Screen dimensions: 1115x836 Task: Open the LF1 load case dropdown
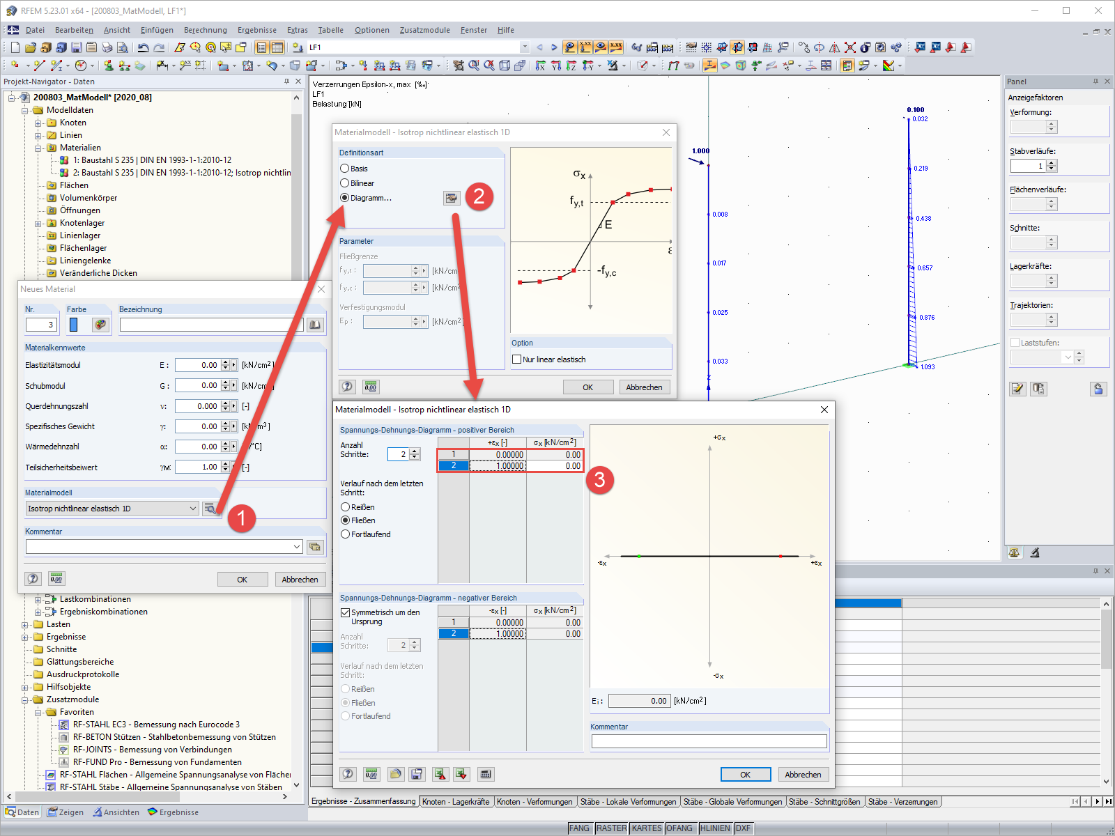tap(525, 47)
